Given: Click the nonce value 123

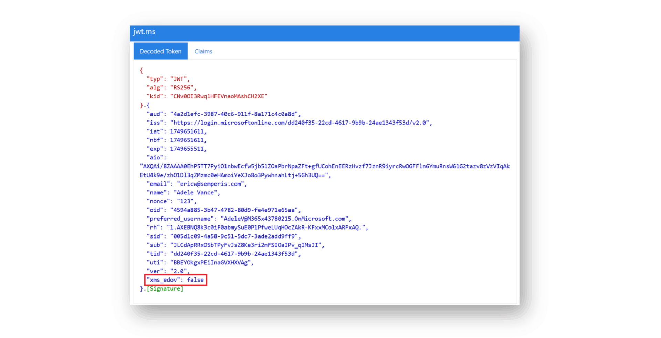Looking at the screenshot, I should click(x=185, y=201).
